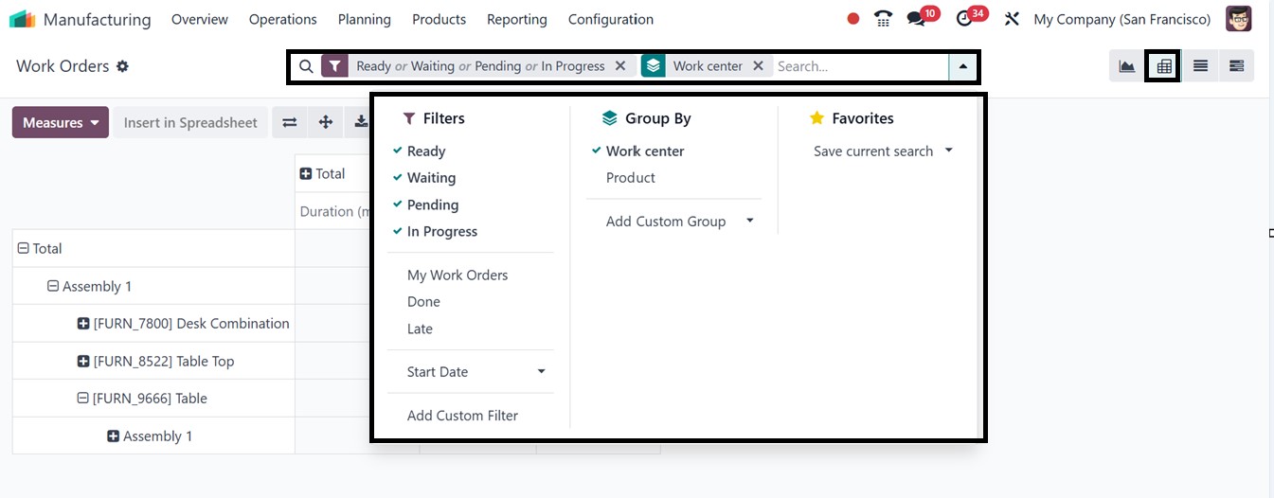Image resolution: width=1274 pixels, height=498 pixels.
Task: Open the Add Custom Group dropdown
Action: tap(678, 222)
